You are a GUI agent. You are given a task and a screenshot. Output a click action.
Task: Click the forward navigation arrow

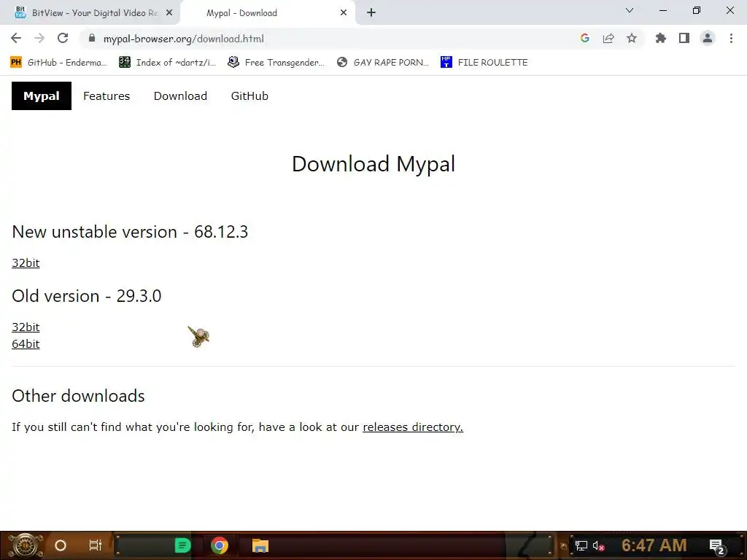(39, 38)
